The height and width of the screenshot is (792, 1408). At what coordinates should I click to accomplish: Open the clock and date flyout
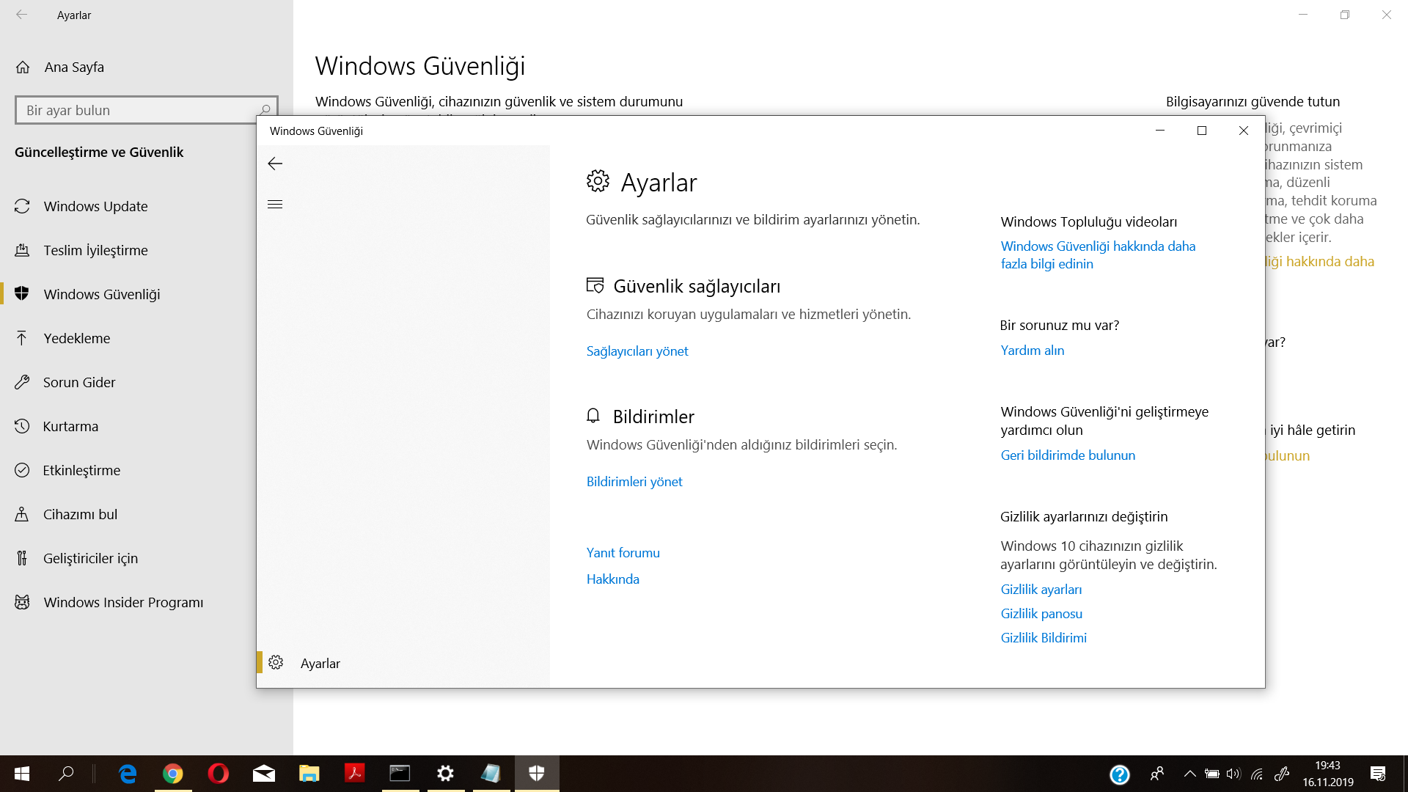[1328, 774]
